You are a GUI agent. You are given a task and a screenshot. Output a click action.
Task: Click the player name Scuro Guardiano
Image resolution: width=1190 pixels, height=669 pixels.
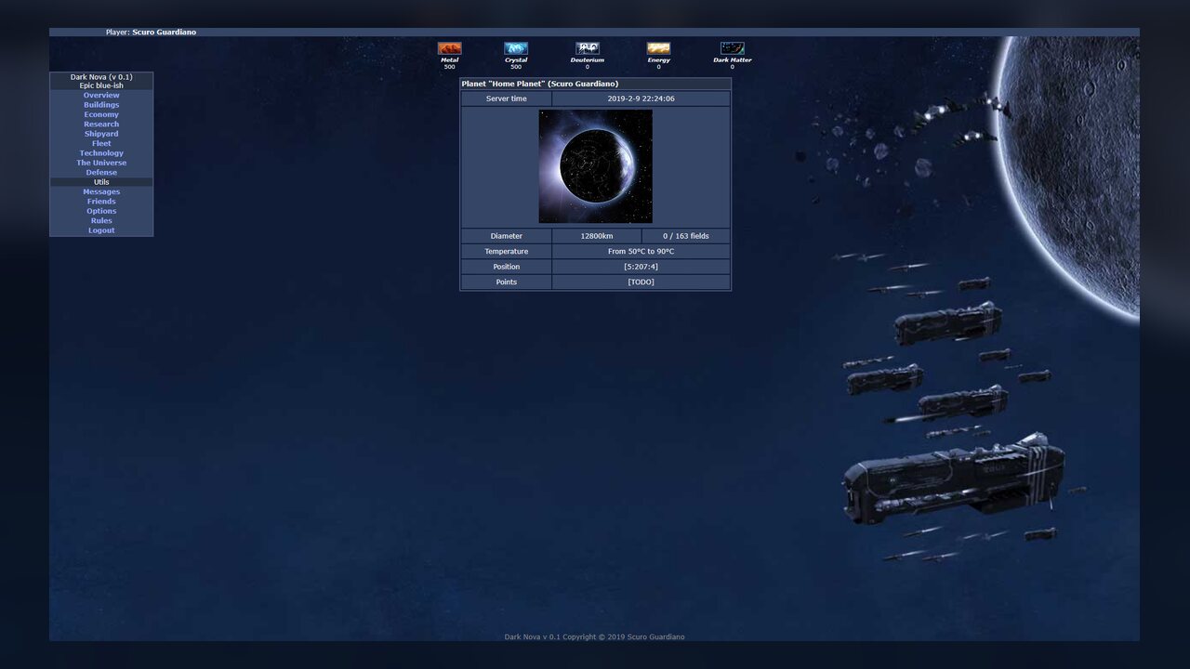point(164,33)
